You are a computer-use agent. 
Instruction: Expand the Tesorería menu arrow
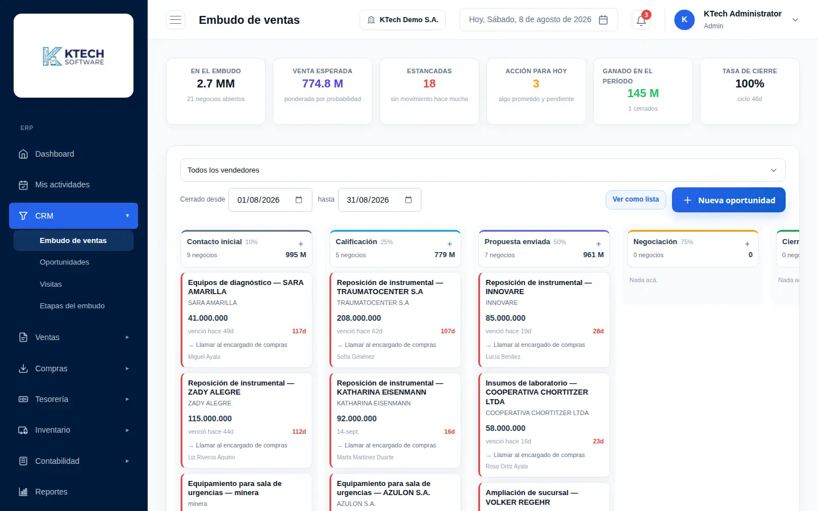click(127, 399)
